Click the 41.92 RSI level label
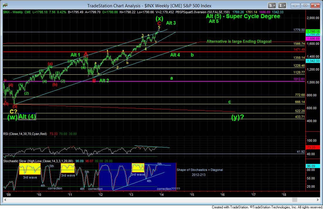Image resolution: width=323 pixels, height=209 pixels. point(301,152)
